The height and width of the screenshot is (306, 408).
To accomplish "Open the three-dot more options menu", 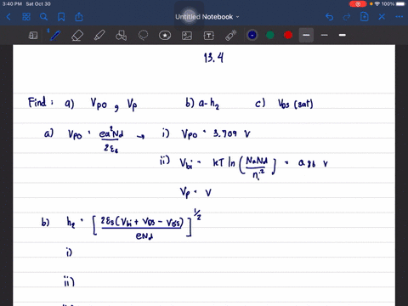I will coord(399,17).
